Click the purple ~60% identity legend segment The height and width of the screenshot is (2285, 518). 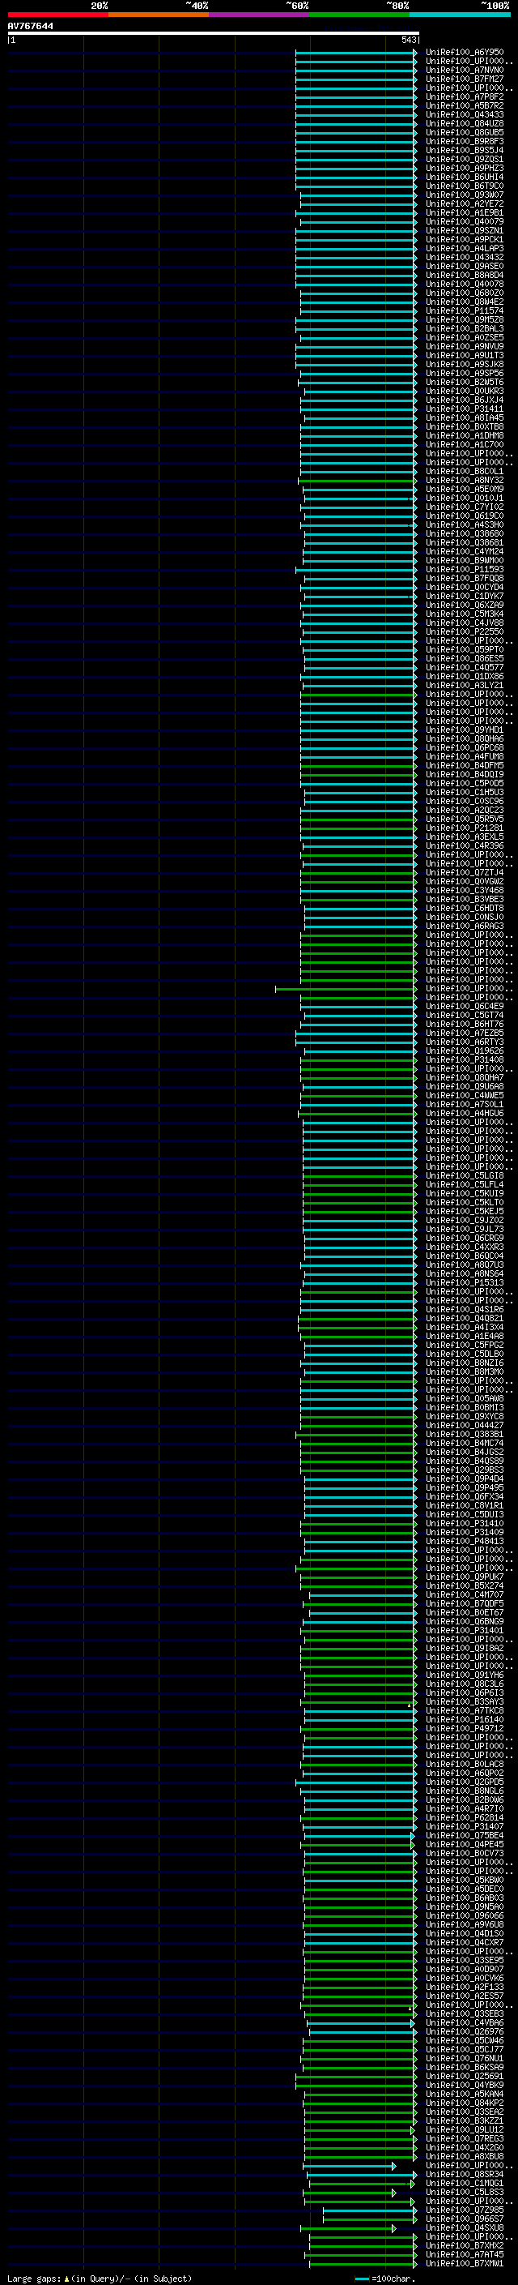(x=258, y=15)
